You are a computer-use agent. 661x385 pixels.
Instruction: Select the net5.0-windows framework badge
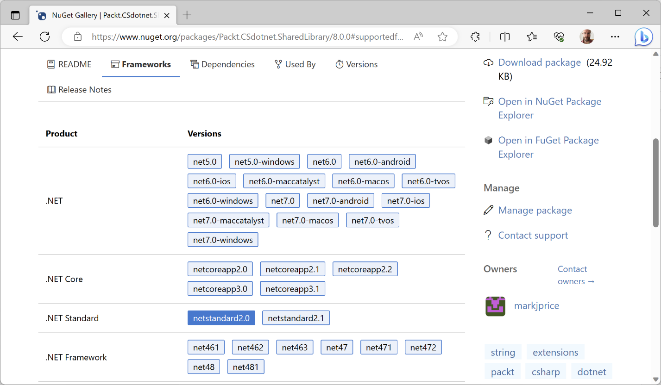[264, 161]
